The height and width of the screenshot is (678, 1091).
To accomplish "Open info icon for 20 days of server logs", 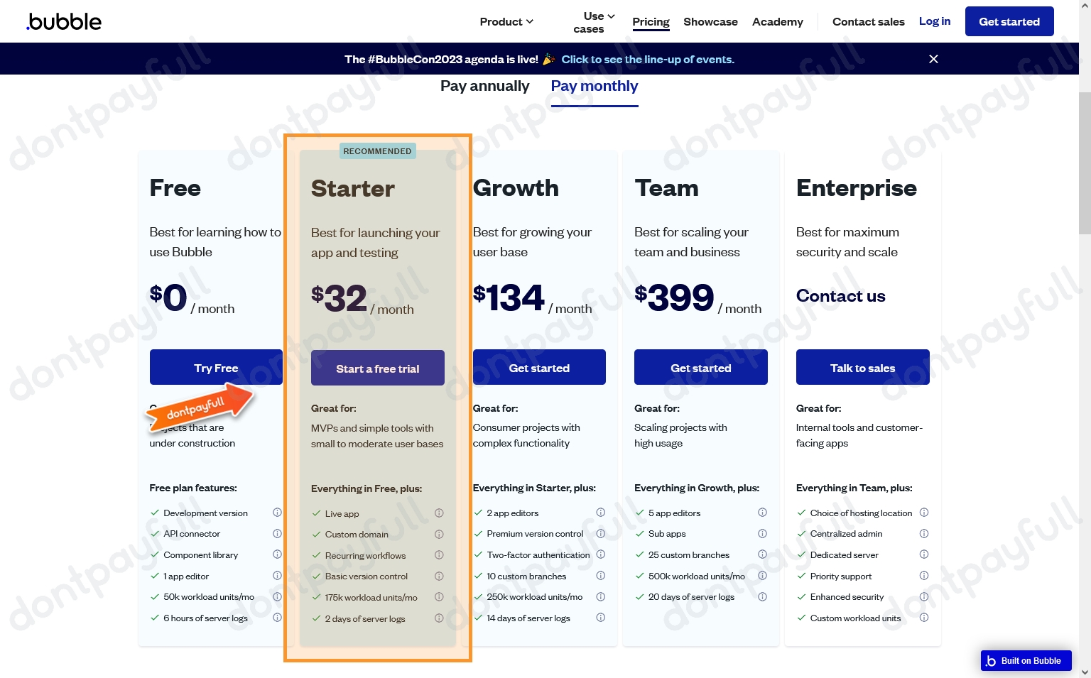I will [762, 597].
